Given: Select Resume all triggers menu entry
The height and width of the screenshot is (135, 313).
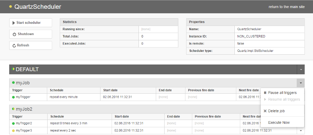Looking at the screenshot, I should point(282,99).
